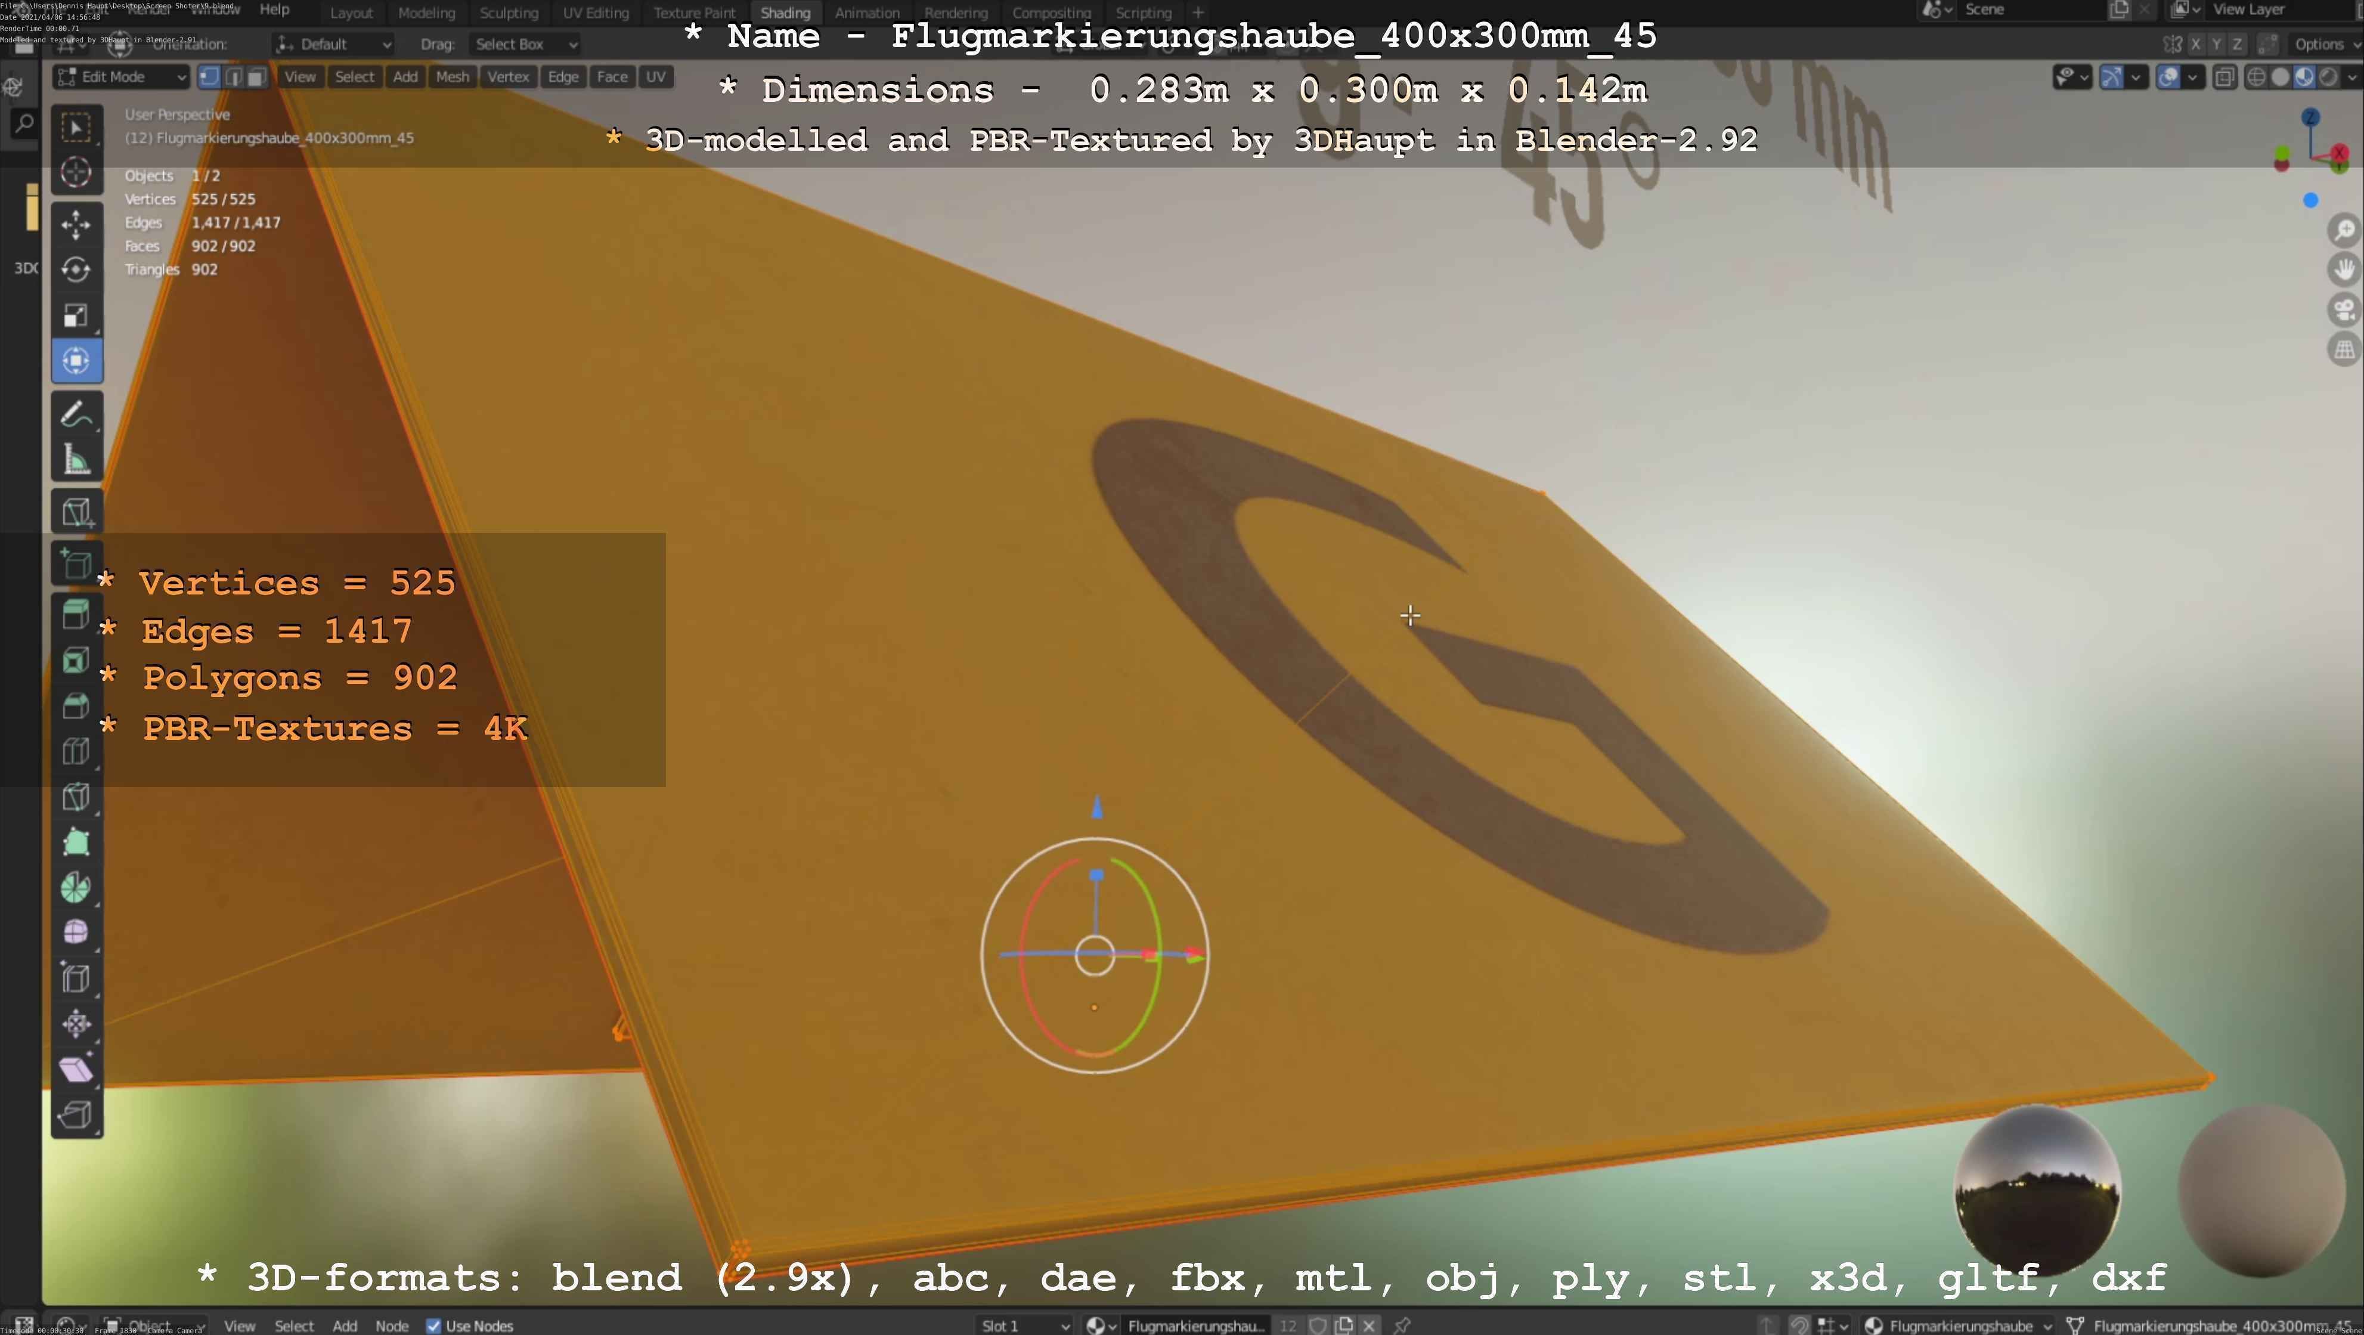The width and height of the screenshot is (2364, 1335).
Task: Click the pan hand navigation gizmo
Action: (x=2345, y=269)
